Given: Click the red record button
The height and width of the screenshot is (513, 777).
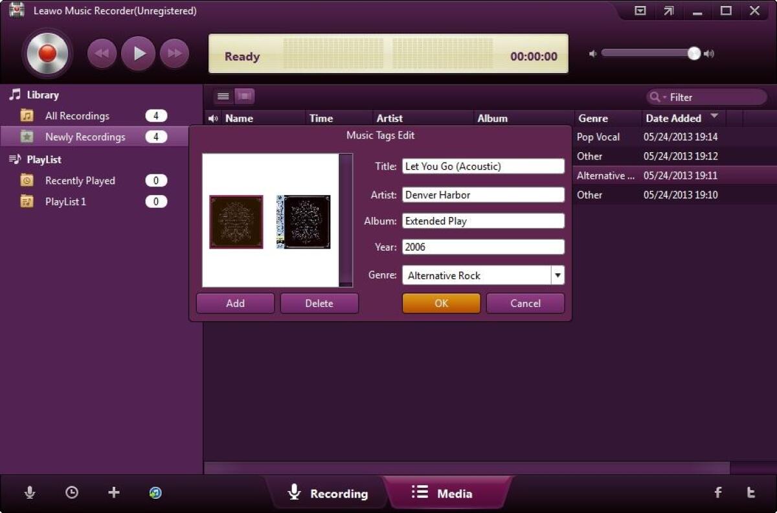Looking at the screenshot, I should (46, 53).
